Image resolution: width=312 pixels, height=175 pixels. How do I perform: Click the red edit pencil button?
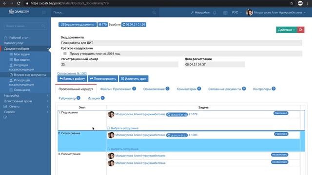coord(301,30)
